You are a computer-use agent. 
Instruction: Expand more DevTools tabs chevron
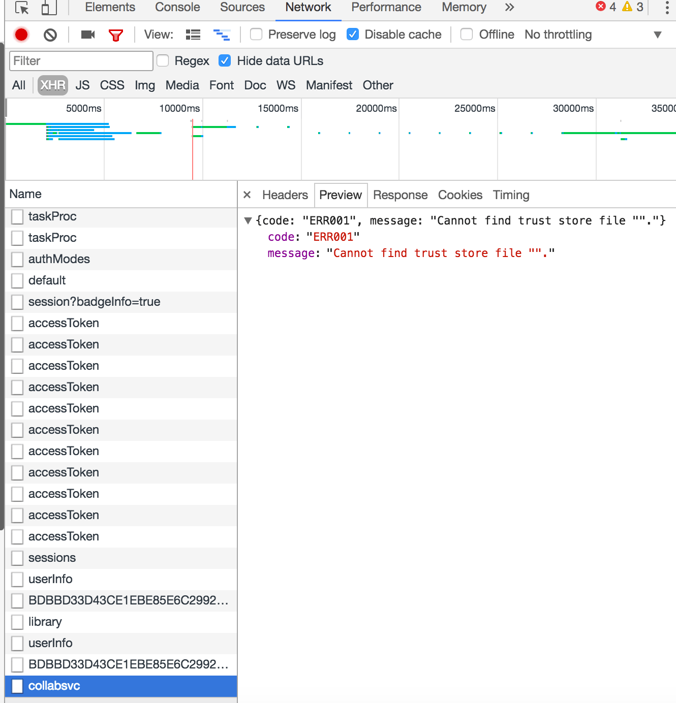(509, 7)
